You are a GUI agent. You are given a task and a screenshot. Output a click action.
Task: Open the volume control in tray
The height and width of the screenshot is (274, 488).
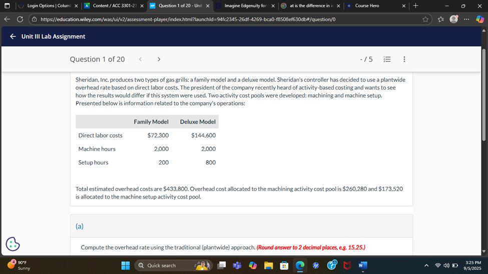[446, 265]
